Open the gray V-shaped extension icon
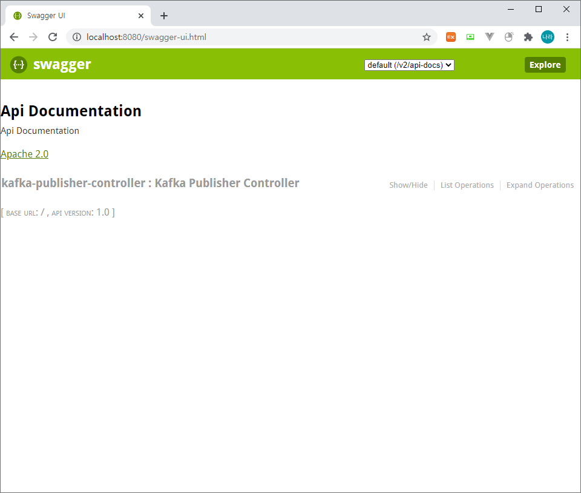The width and height of the screenshot is (581, 493). (x=490, y=37)
